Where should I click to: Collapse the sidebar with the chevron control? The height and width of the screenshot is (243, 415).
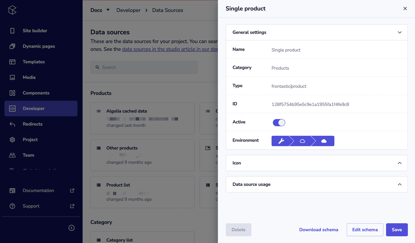click(x=72, y=228)
